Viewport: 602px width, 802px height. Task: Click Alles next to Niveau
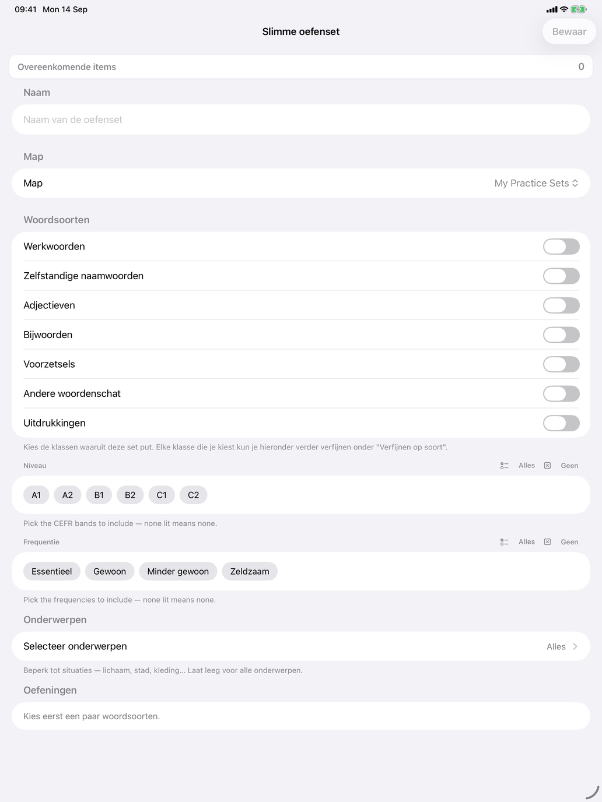coord(527,466)
